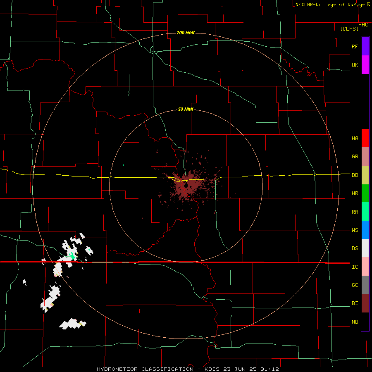Click the "23 JUN 25" date text
This screenshot has width=372, height=372.
tap(241, 369)
